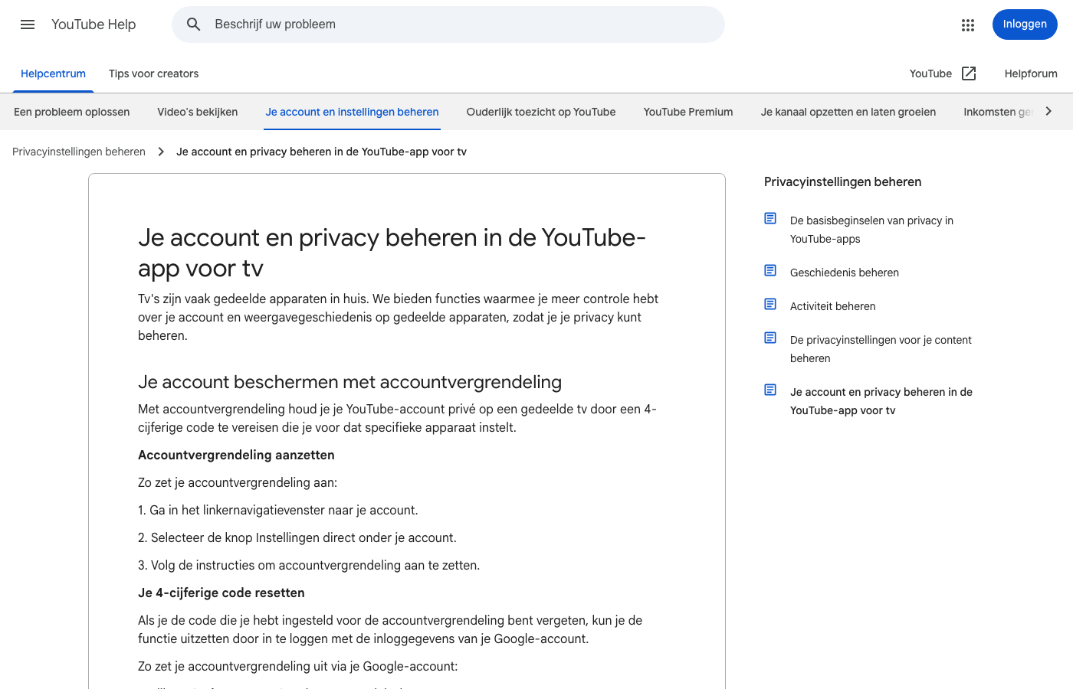The width and height of the screenshot is (1073, 689).
Task: Click heading Je account beschermen met accountvergrendeling
Action: coord(349,382)
